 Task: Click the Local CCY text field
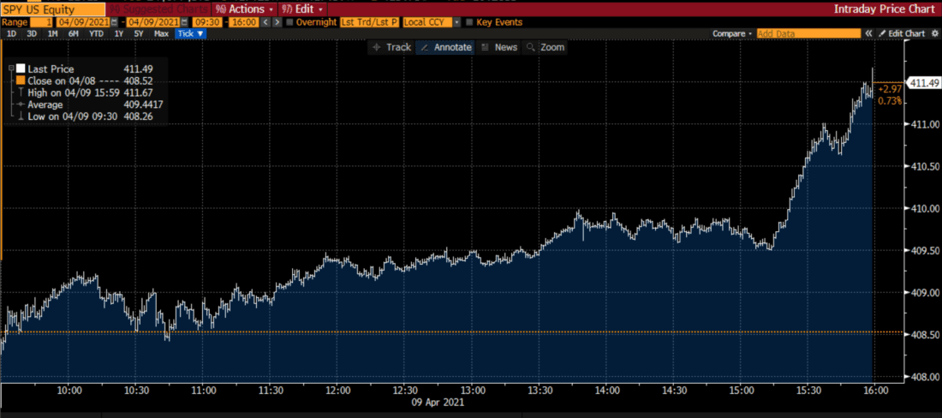426,22
